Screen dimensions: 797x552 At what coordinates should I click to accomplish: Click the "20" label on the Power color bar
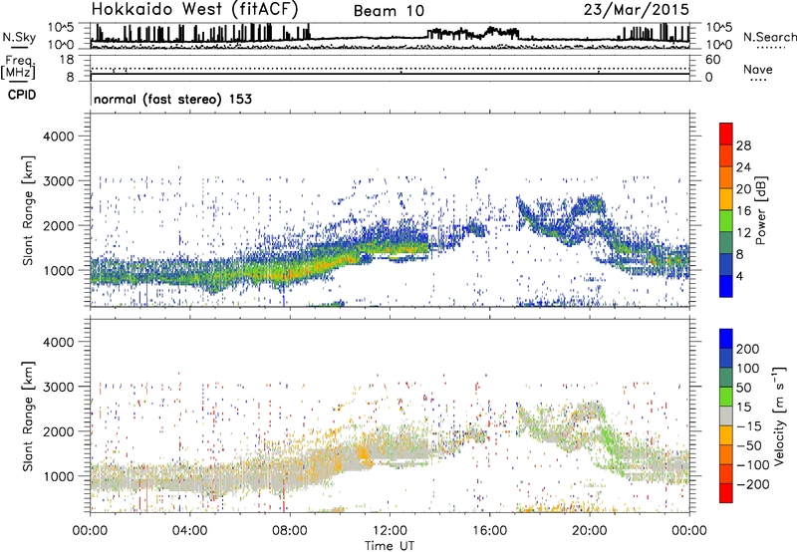(x=743, y=189)
